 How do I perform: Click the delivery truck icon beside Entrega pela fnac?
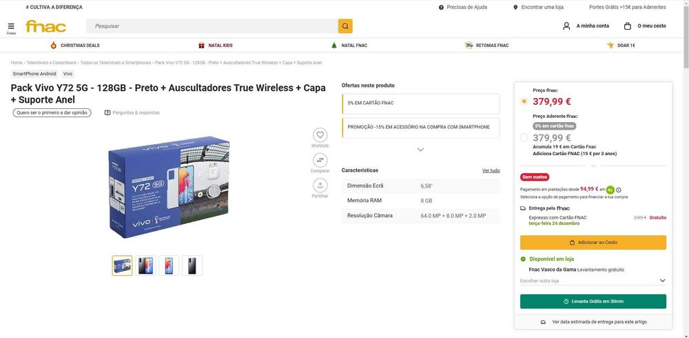tap(523, 208)
